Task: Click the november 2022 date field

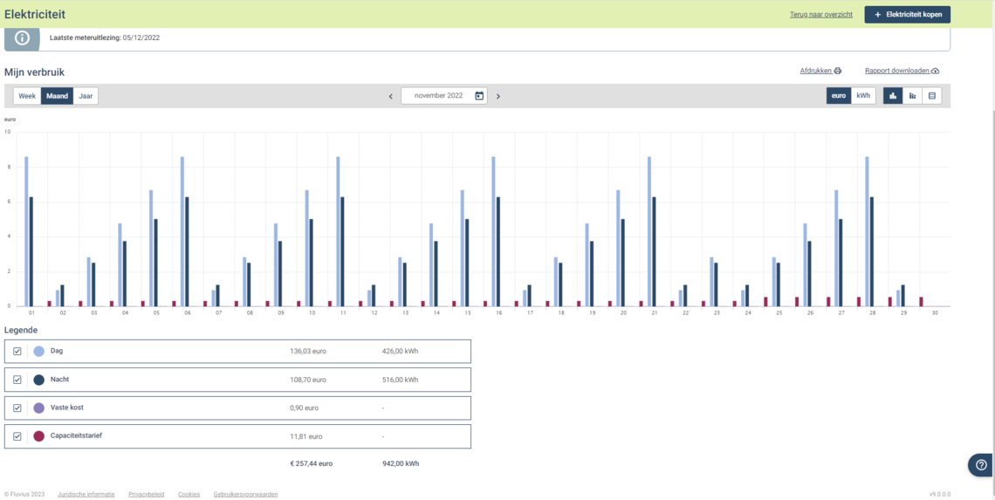Action: tap(444, 96)
